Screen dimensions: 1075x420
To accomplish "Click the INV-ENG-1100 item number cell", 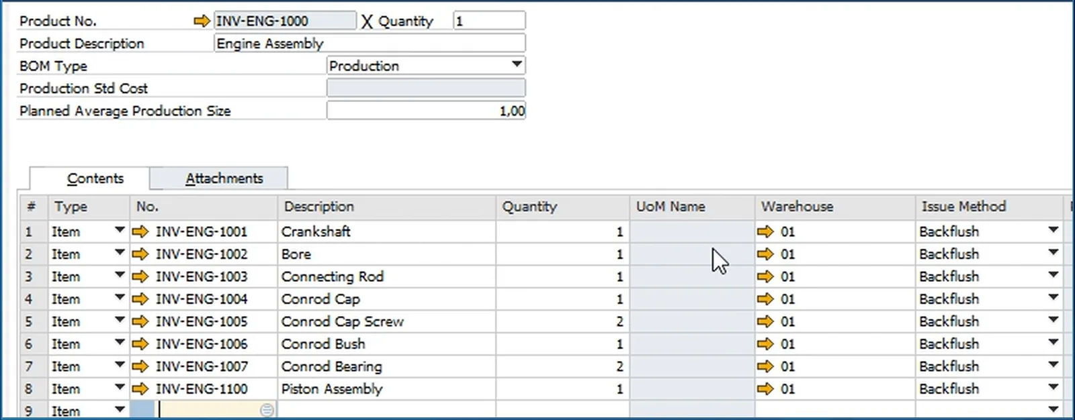I will 203,389.
